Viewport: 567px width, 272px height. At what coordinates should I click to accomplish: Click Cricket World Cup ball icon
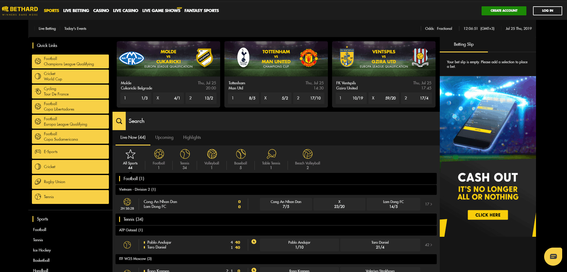[38, 76]
